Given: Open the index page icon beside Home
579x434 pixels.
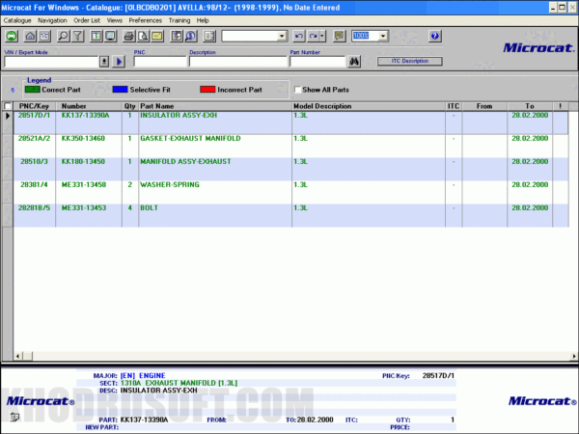Looking at the screenshot, I should pos(44,36).
